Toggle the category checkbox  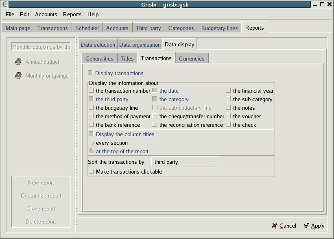(x=155, y=99)
